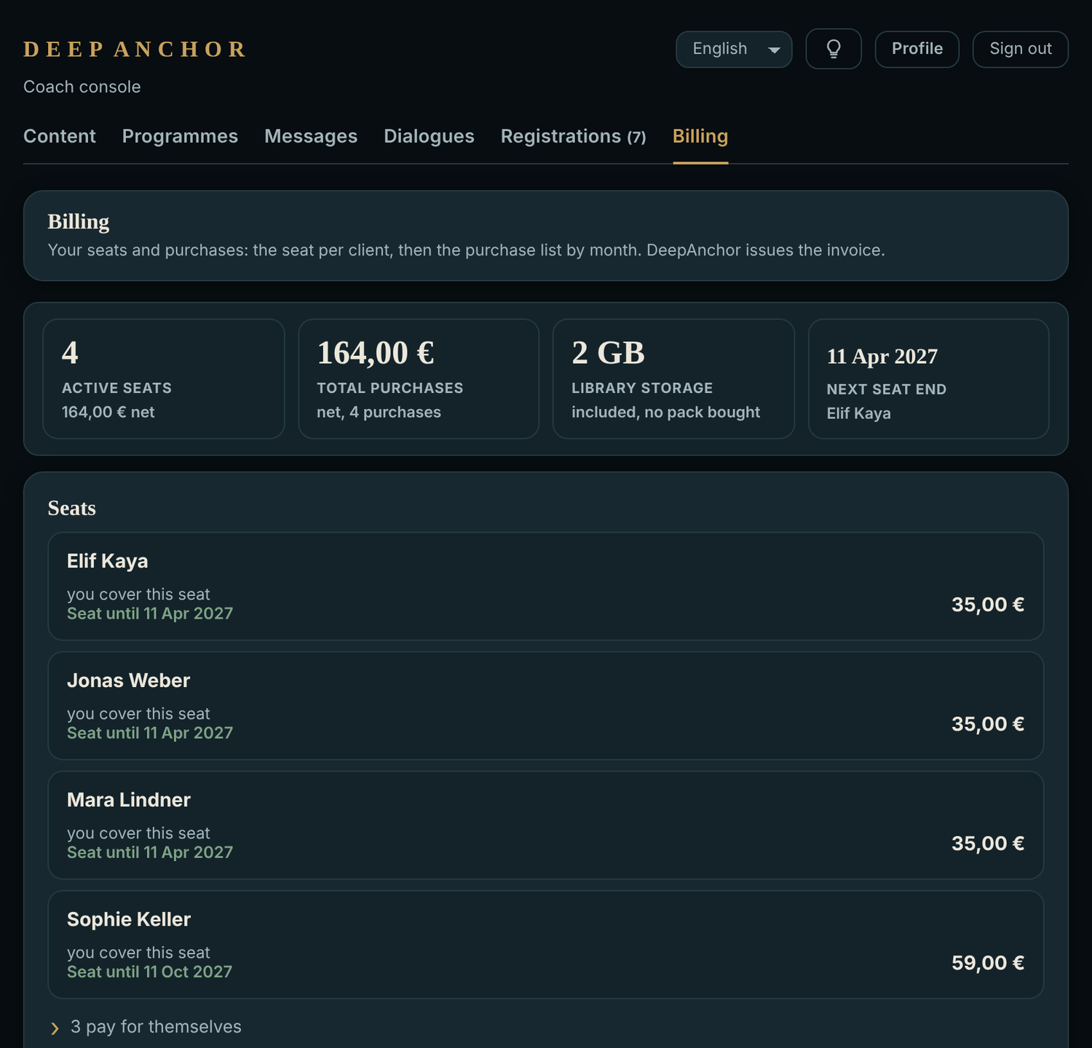Click 'included, no pack bought' text
1092x1048 pixels.
click(x=665, y=412)
